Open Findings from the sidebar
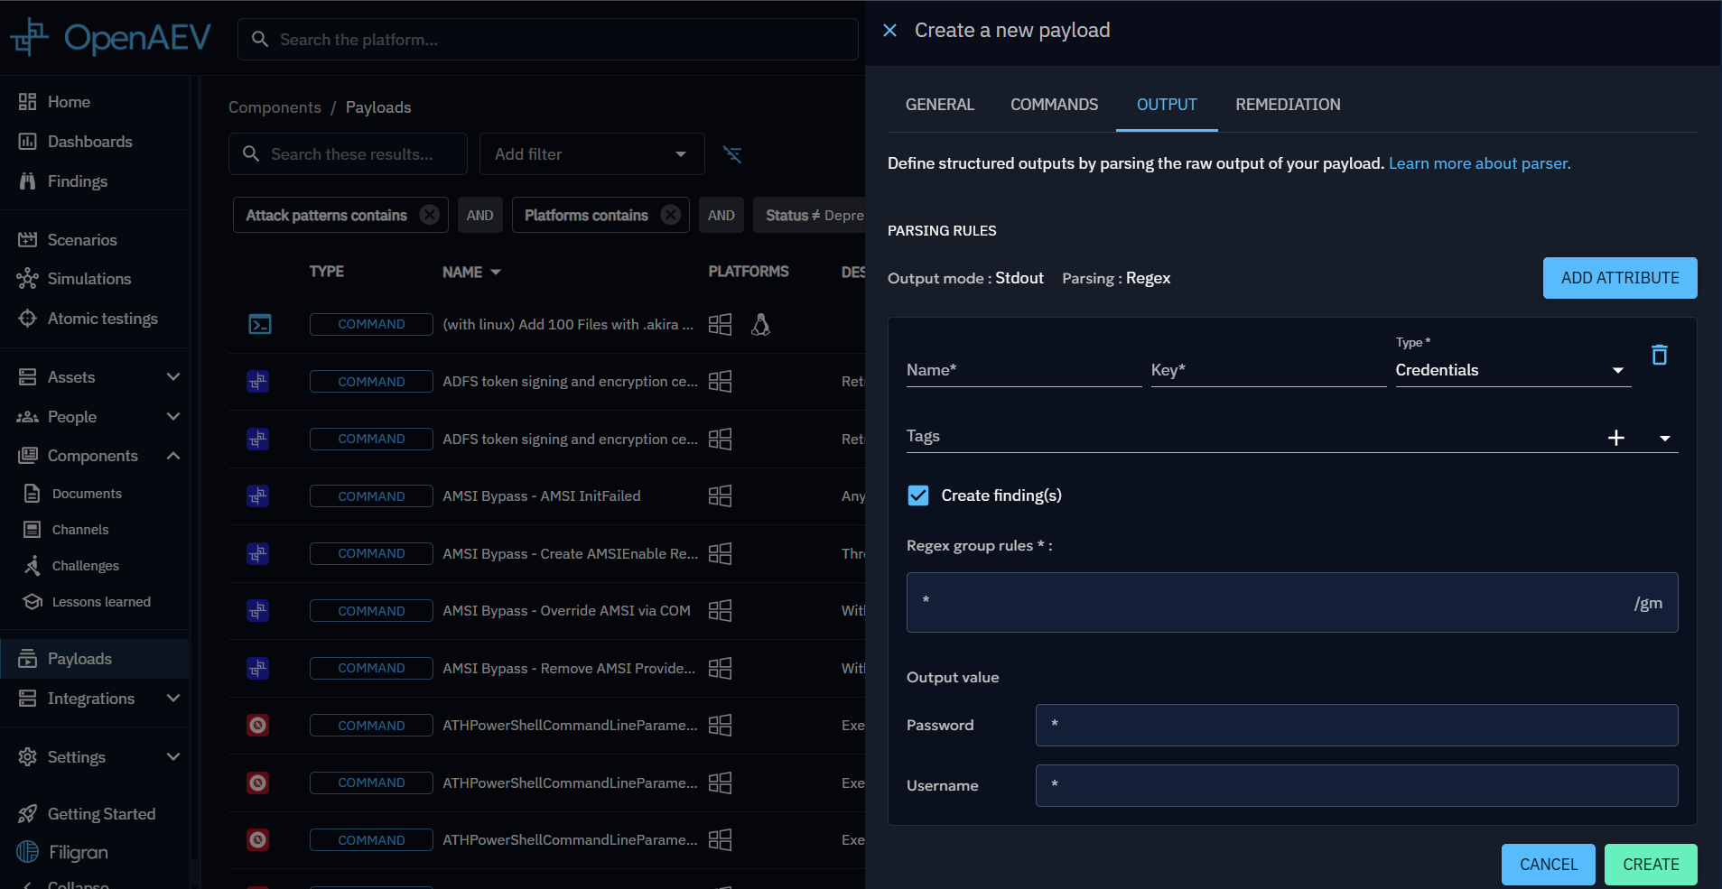The width and height of the screenshot is (1722, 889). point(77,181)
